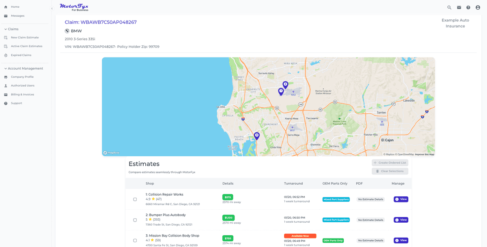This screenshot has height=247, width=487.
Task: Select map pin number 2
Action: (285, 85)
